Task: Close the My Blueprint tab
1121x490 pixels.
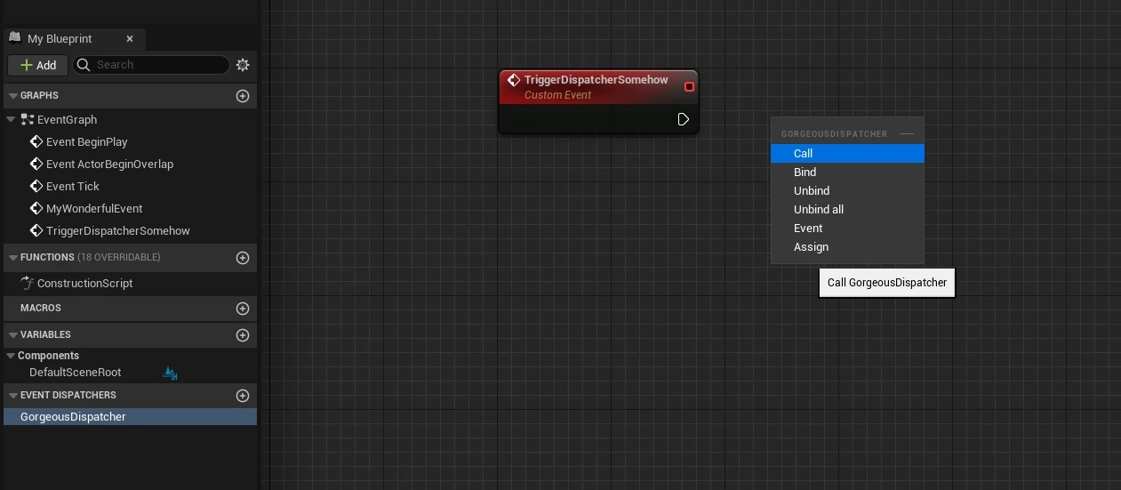Action: pos(130,39)
